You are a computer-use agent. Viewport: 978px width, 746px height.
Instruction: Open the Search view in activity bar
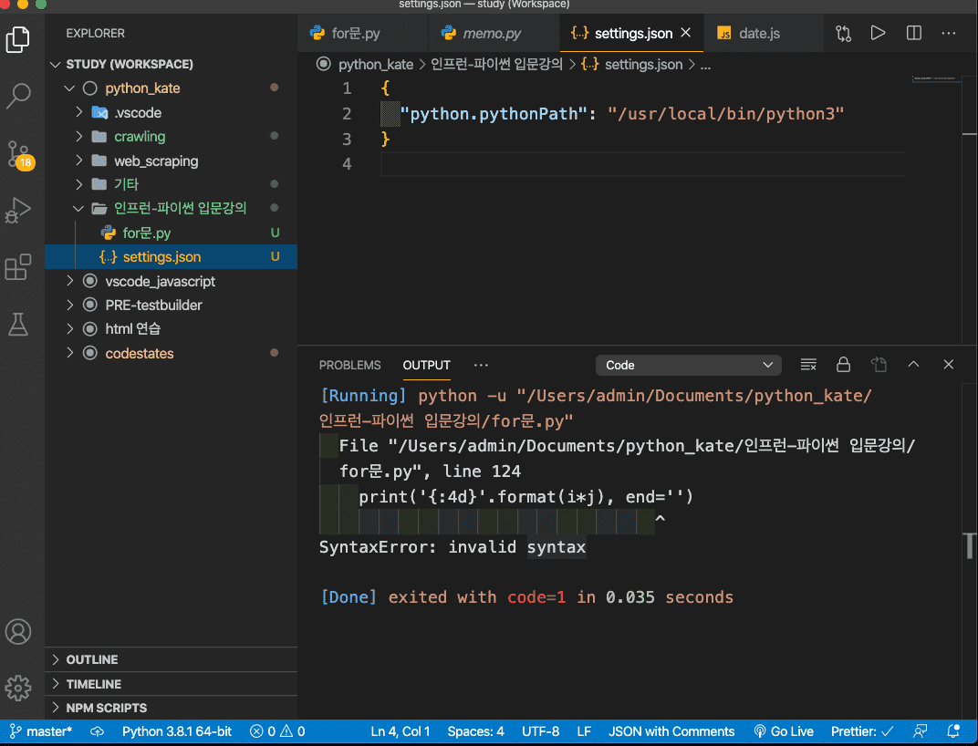(x=18, y=95)
